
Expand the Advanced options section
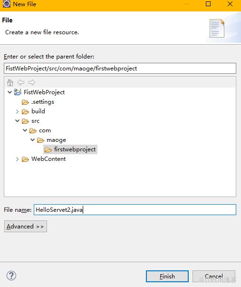(26, 227)
